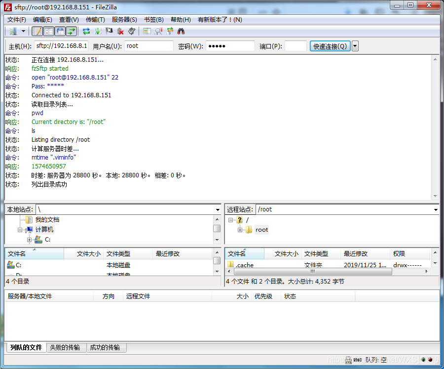The image size is (444, 369).
Task: Select the remote root folder
Action: pos(261,230)
